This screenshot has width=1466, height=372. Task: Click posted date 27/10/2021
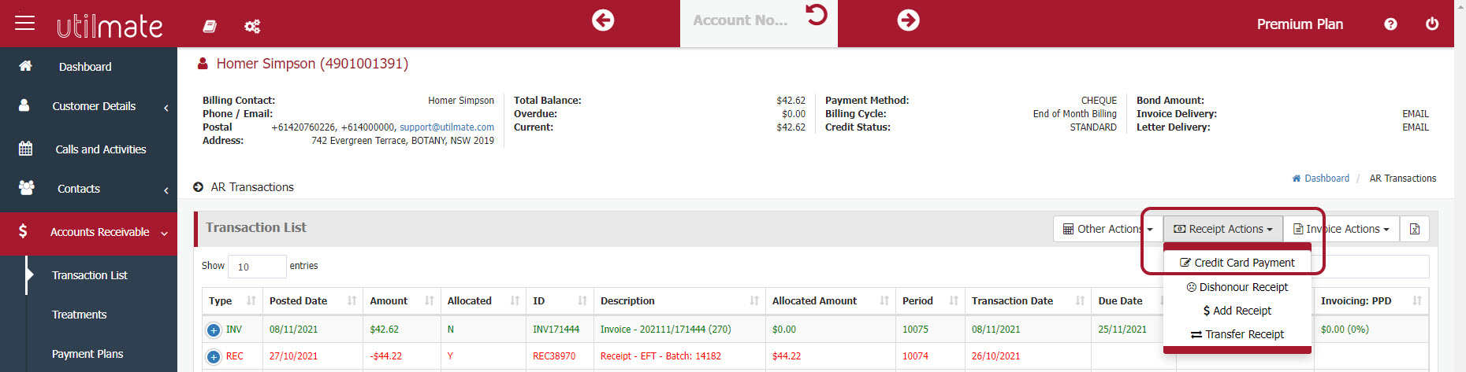coord(293,356)
